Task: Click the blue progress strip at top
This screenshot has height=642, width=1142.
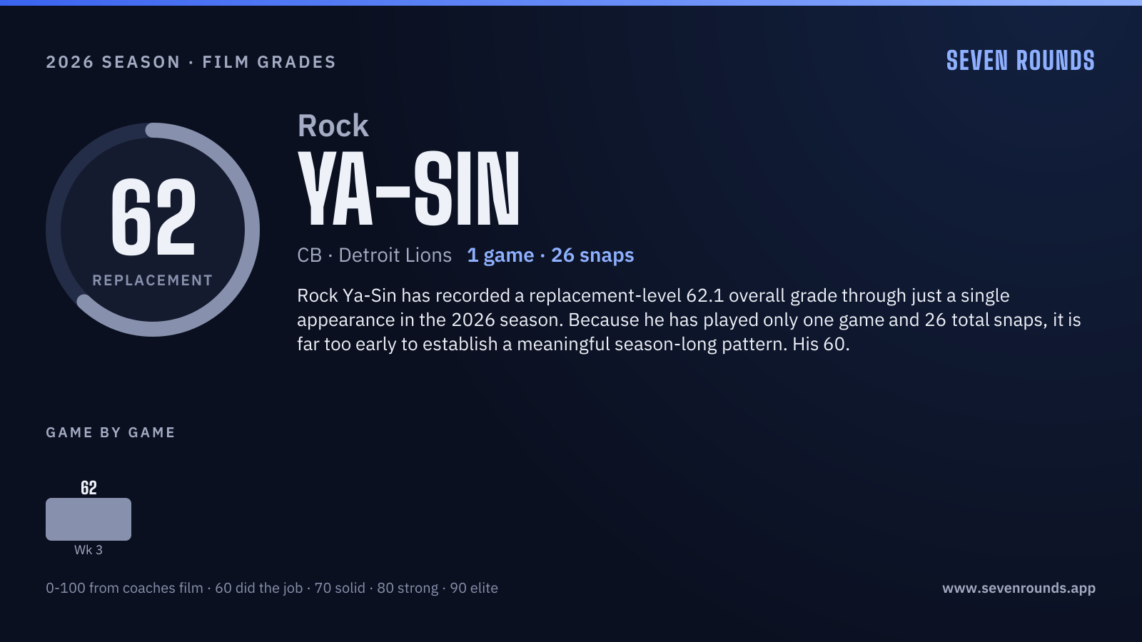Action: point(571,3)
